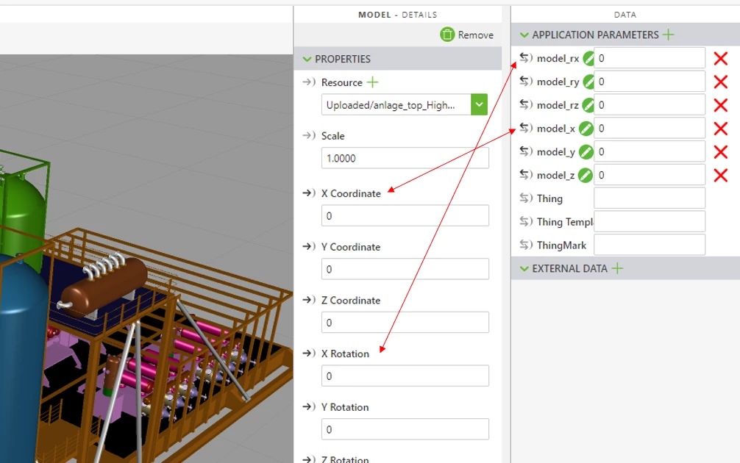This screenshot has height=463, width=740.
Task: Click model_y value field
Action: pos(650,151)
